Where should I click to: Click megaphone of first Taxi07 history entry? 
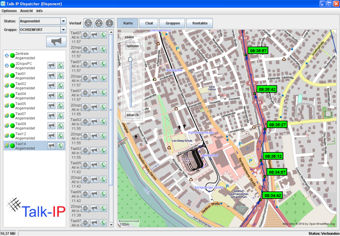click(94, 35)
